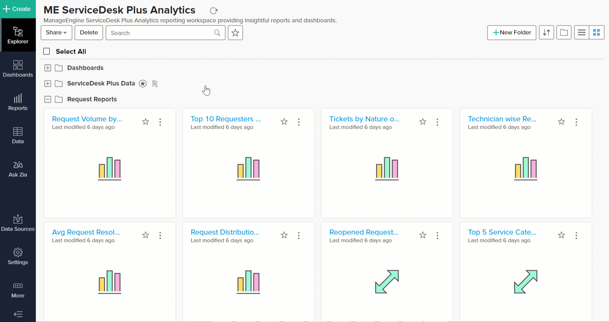Viewport: 609px width, 322px height.
Task: Check the Select All checkbox
Action: [x=47, y=51]
